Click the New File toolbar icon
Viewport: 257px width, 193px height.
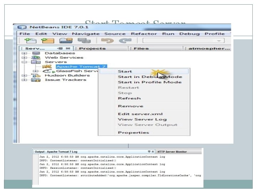(30, 40)
